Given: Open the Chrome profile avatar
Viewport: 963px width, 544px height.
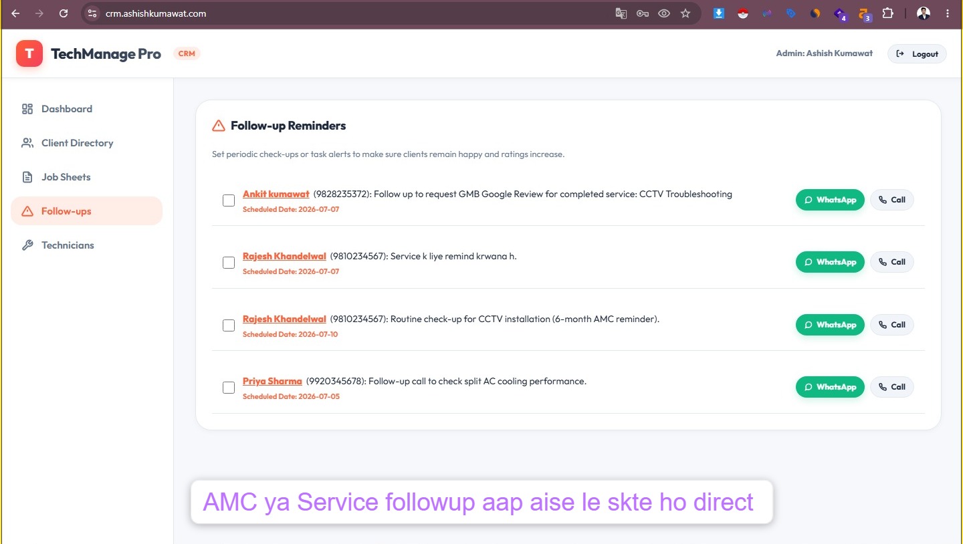Looking at the screenshot, I should pyautogui.click(x=924, y=13).
